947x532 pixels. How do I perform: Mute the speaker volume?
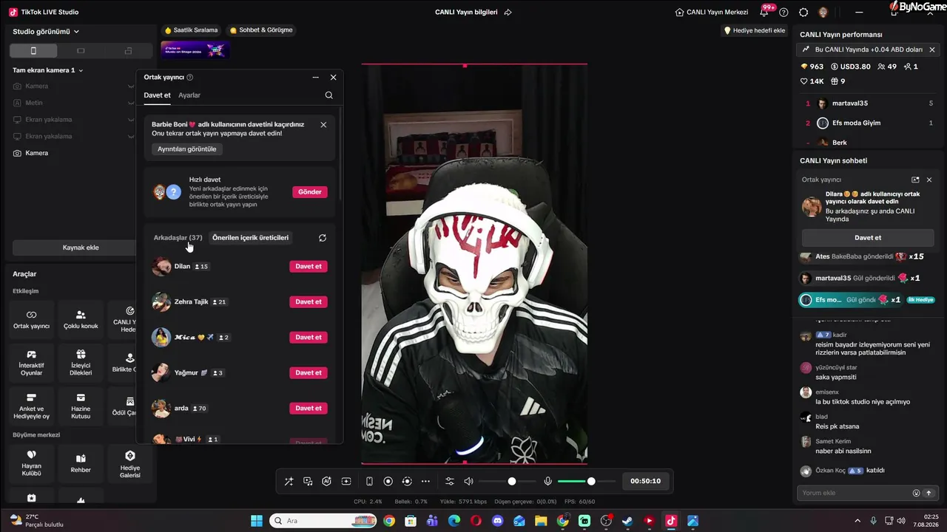tap(468, 481)
